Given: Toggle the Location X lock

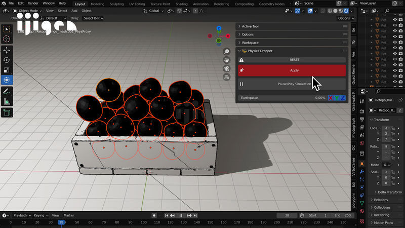Looking at the screenshot, I should 393,128.
